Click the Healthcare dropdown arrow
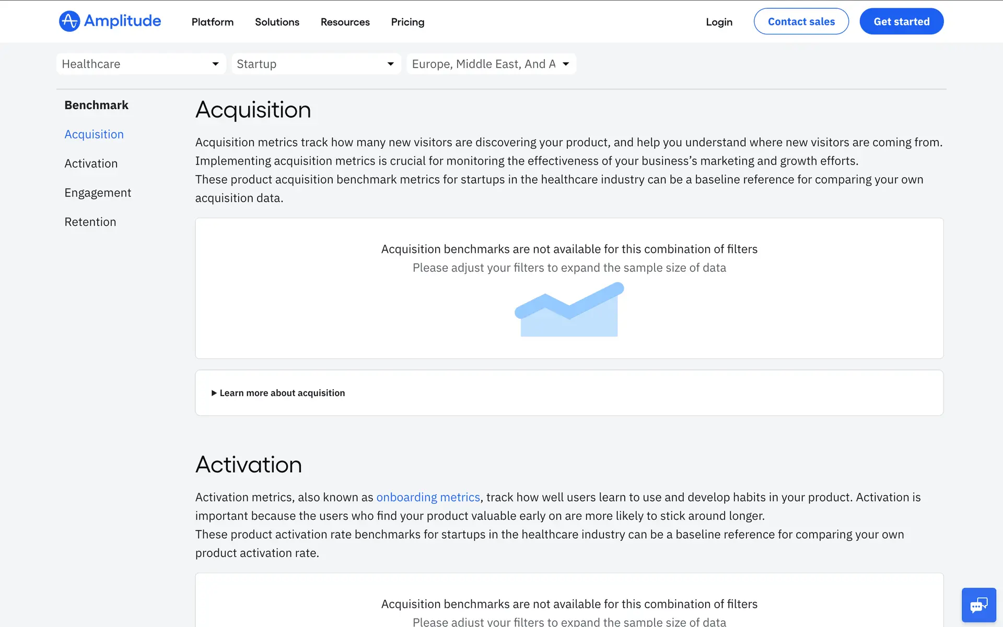The width and height of the screenshot is (1003, 627). (215, 64)
